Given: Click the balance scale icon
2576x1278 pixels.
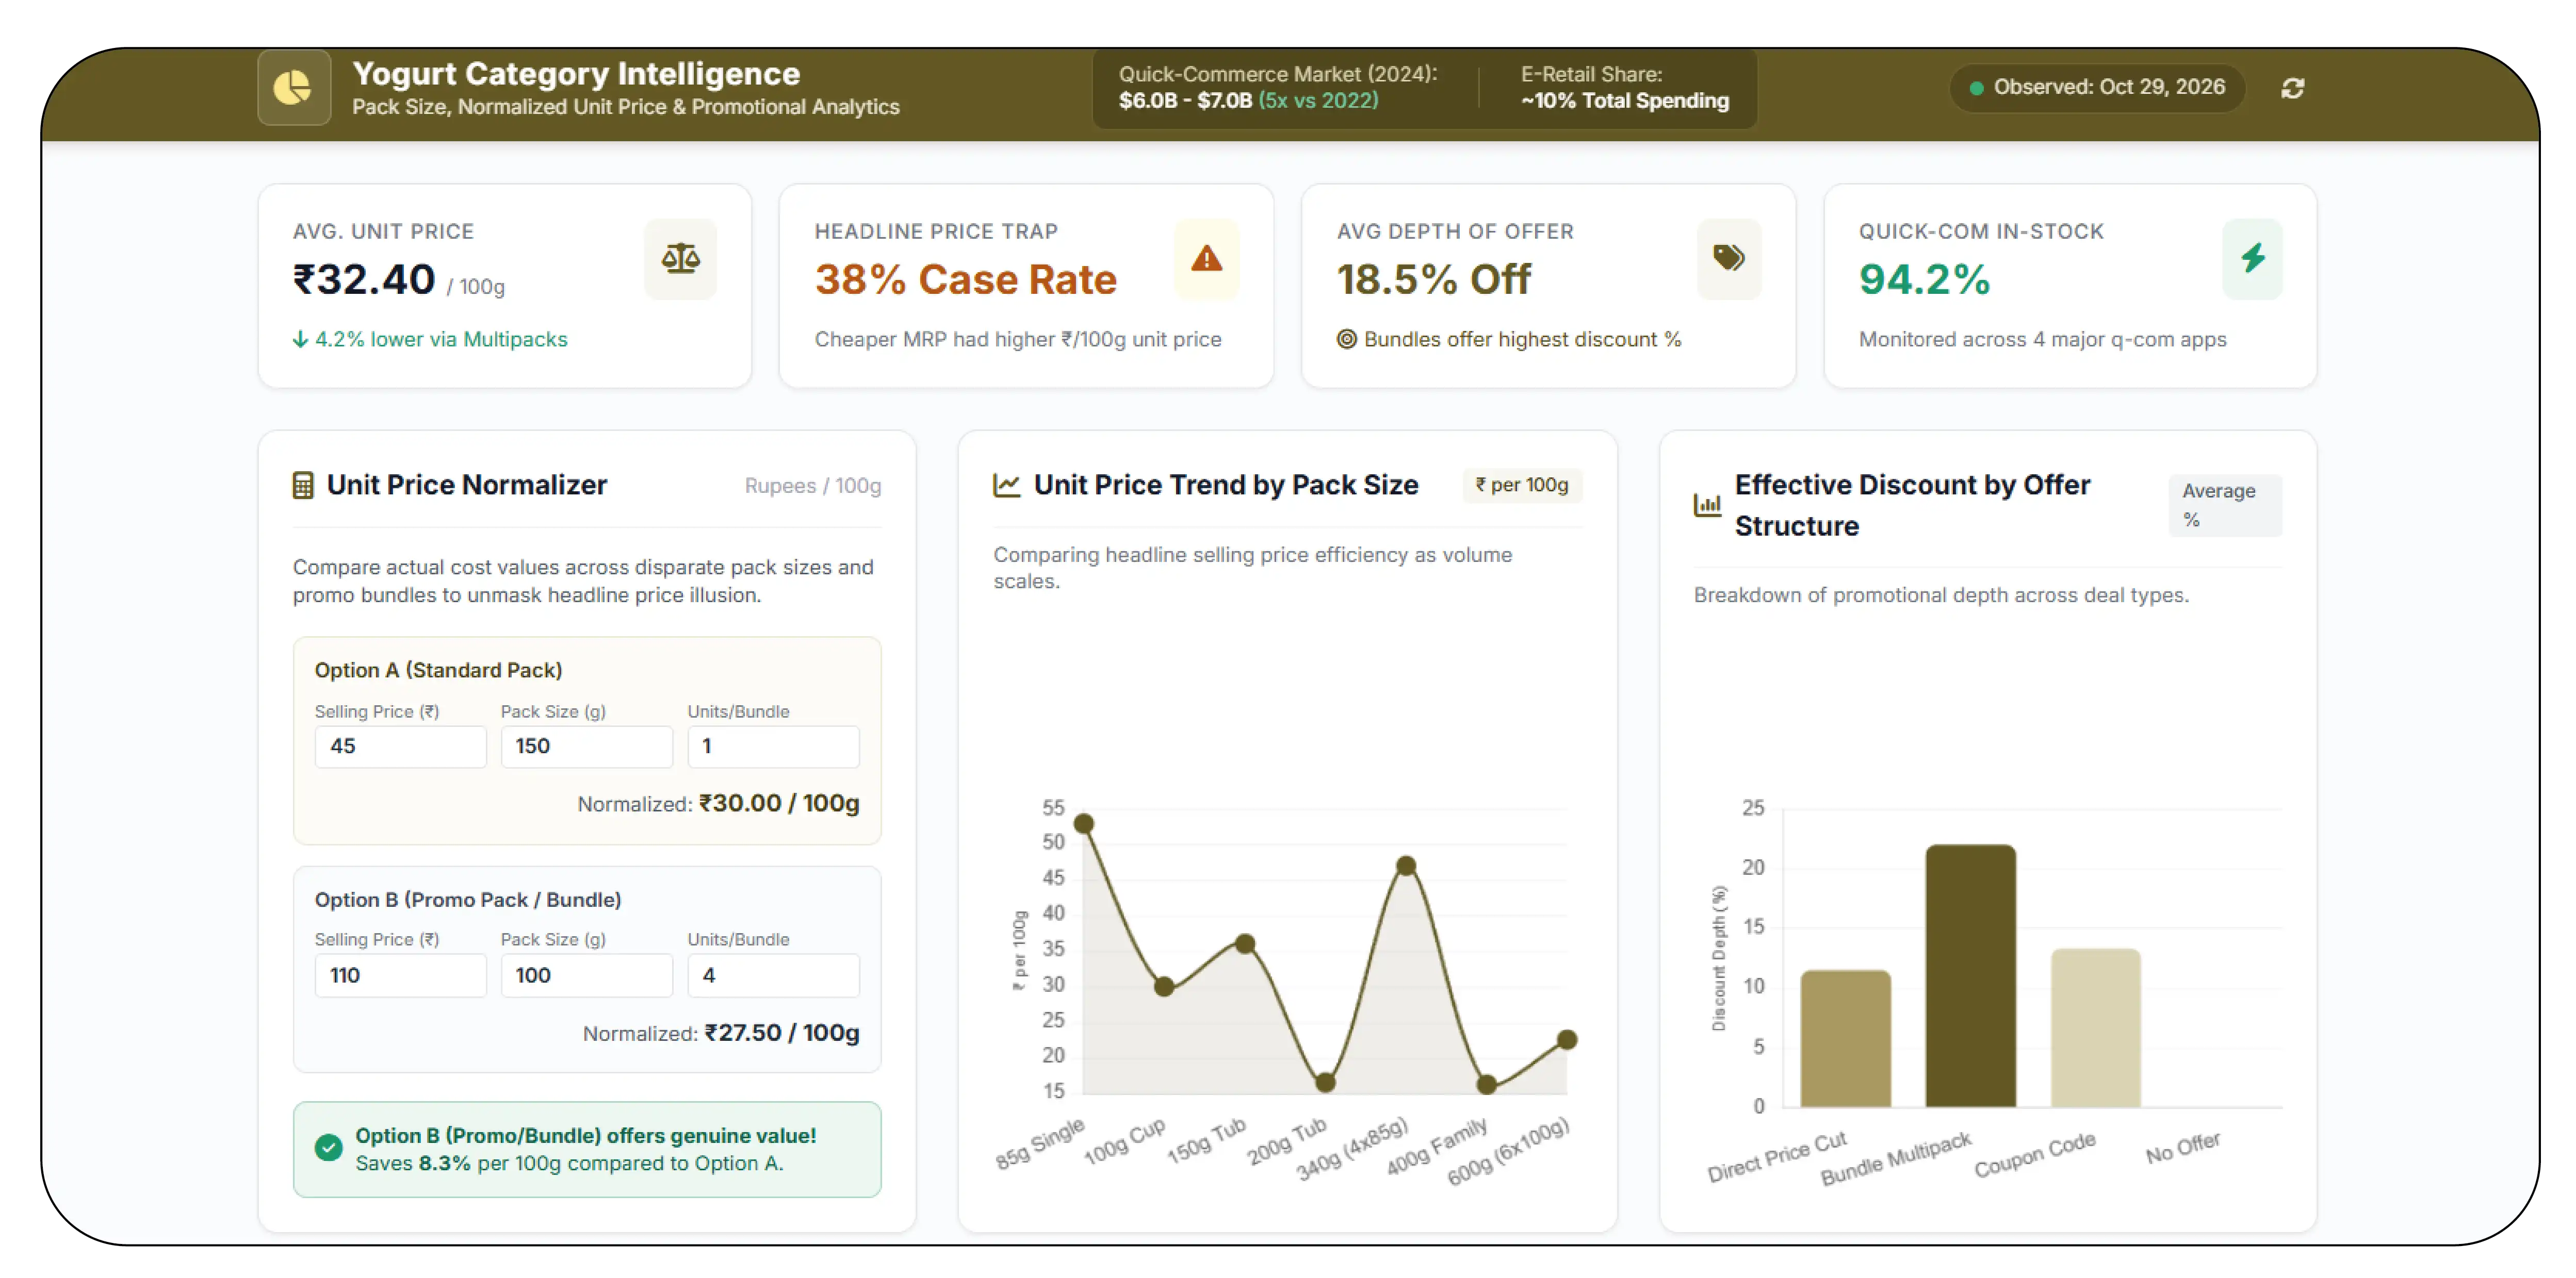Looking at the screenshot, I should tap(681, 259).
